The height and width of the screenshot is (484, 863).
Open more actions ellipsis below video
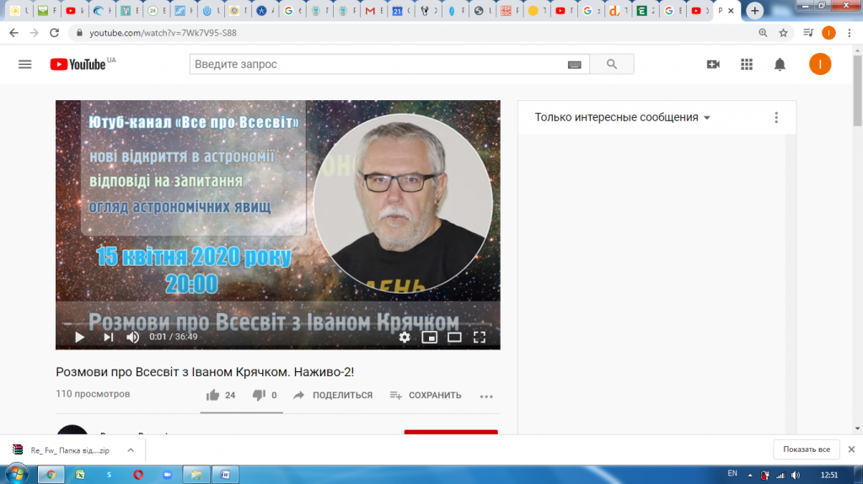pos(486,396)
